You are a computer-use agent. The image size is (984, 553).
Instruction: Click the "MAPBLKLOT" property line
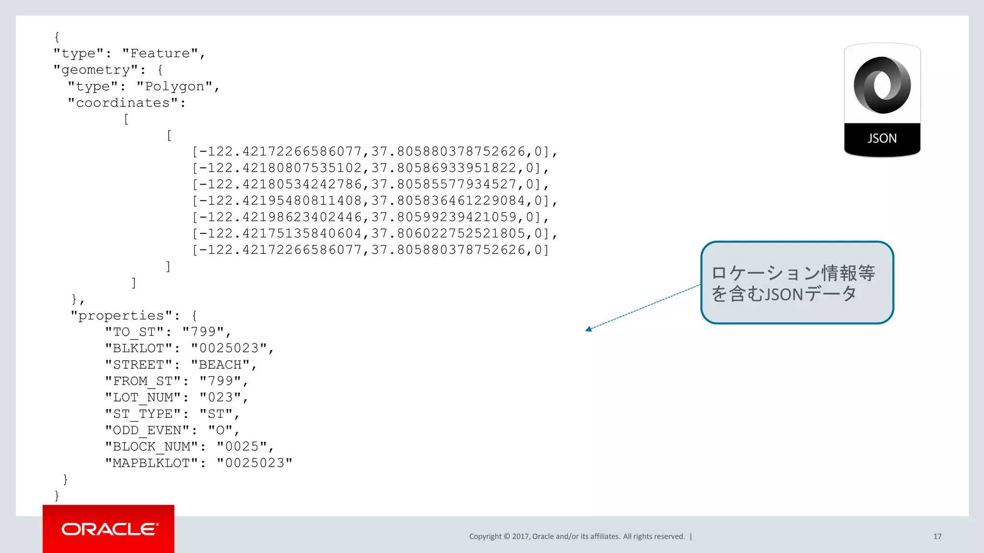(x=198, y=463)
